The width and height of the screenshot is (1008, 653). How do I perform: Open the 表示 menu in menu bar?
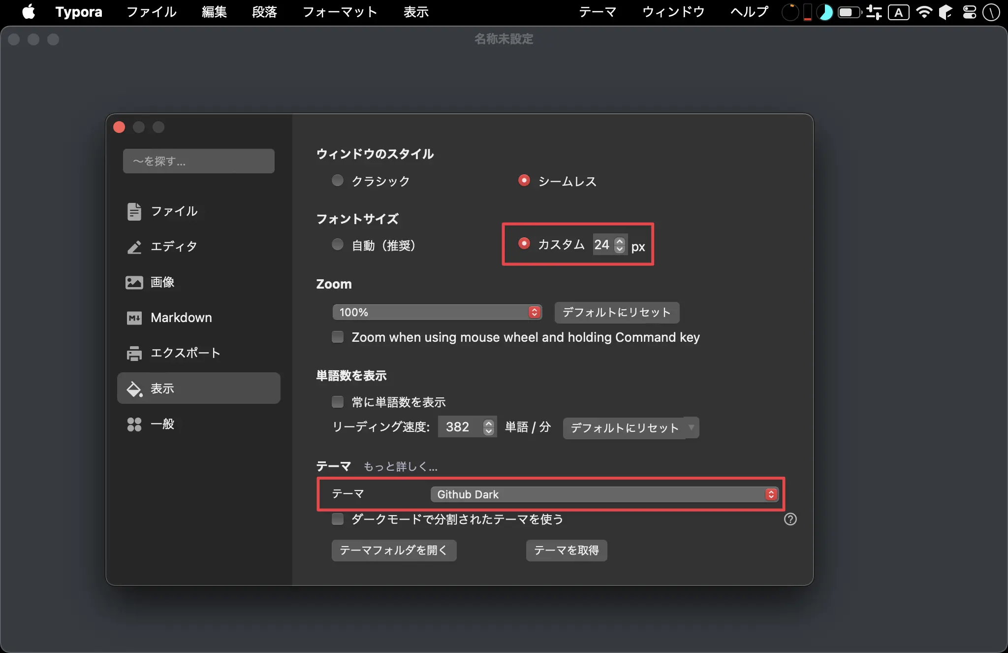(416, 12)
